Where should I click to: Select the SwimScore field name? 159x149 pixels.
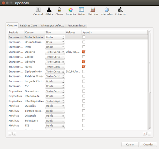(31, 121)
